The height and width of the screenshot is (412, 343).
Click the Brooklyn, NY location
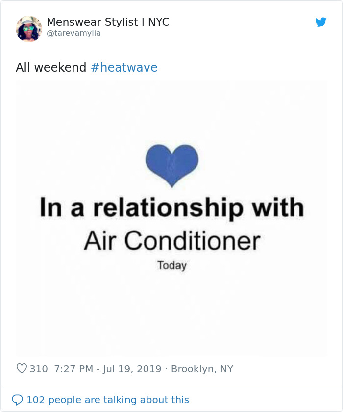coord(202,369)
